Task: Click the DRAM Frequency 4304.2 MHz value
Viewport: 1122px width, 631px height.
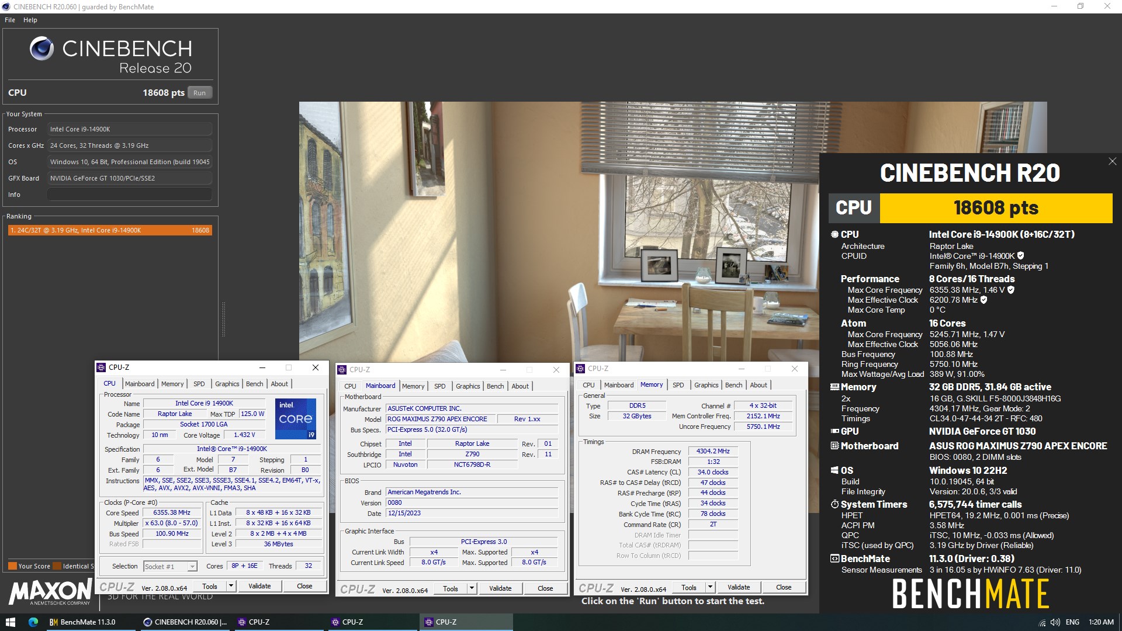Action: [713, 451]
